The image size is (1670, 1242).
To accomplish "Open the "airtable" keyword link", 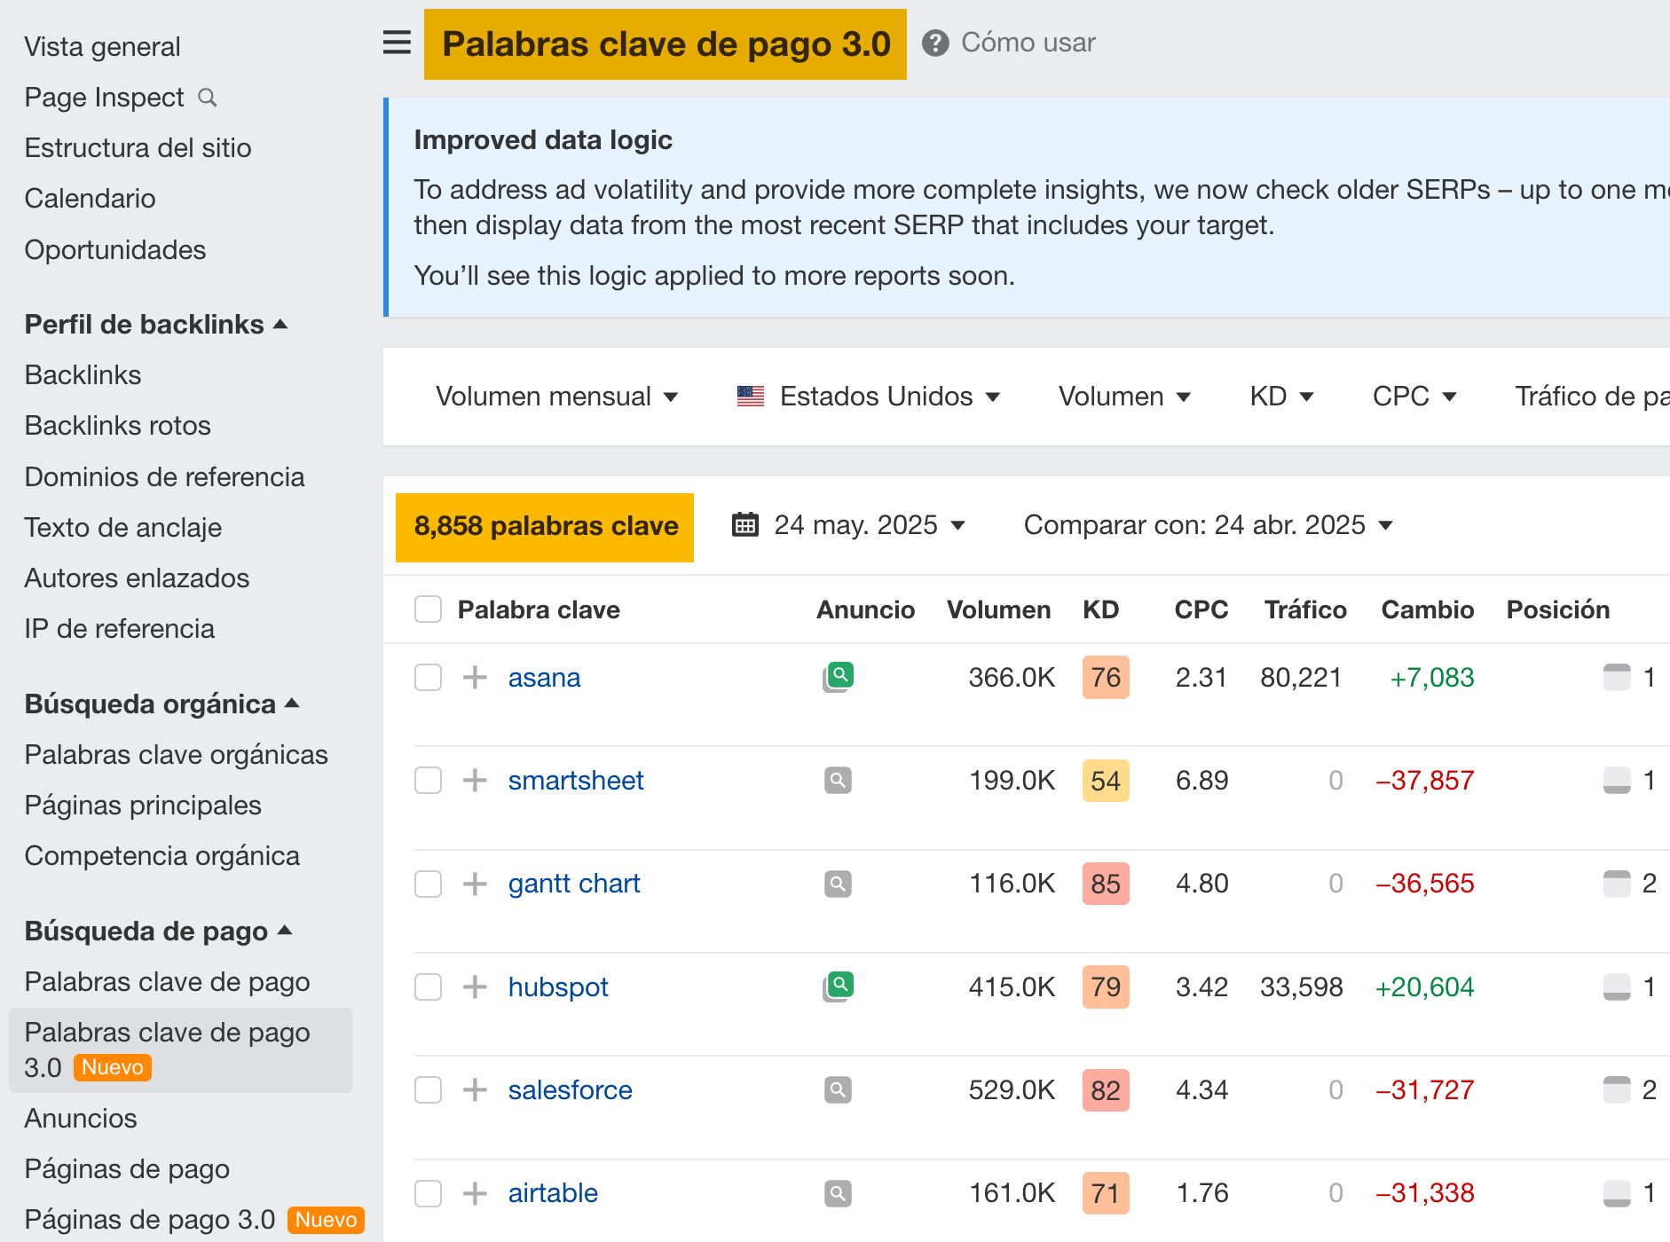I will coord(552,1193).
